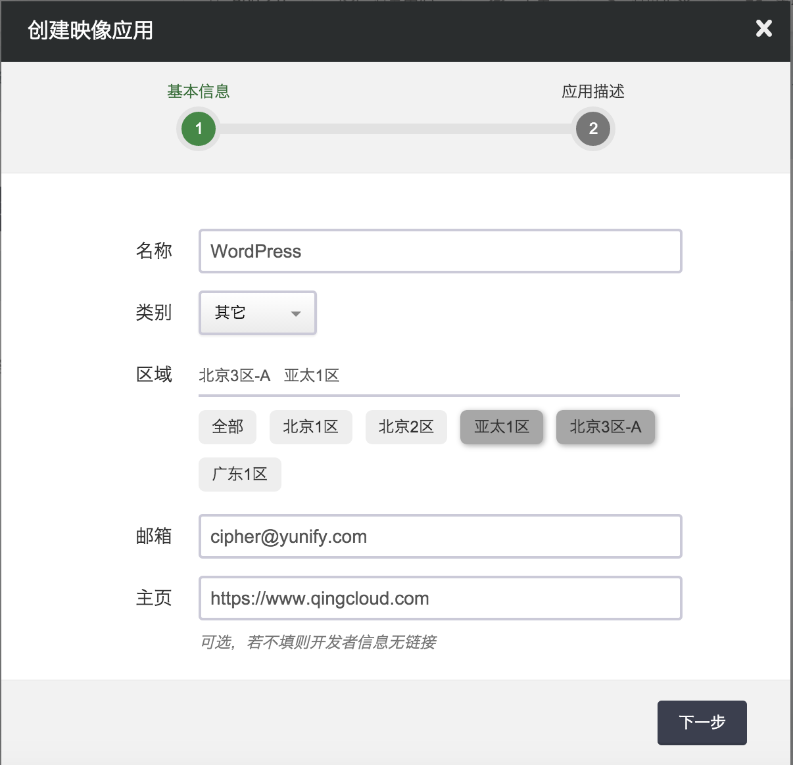Select the 主页 homepage URL field
This screenshot has height=765, width=793.
coord(439,599)
